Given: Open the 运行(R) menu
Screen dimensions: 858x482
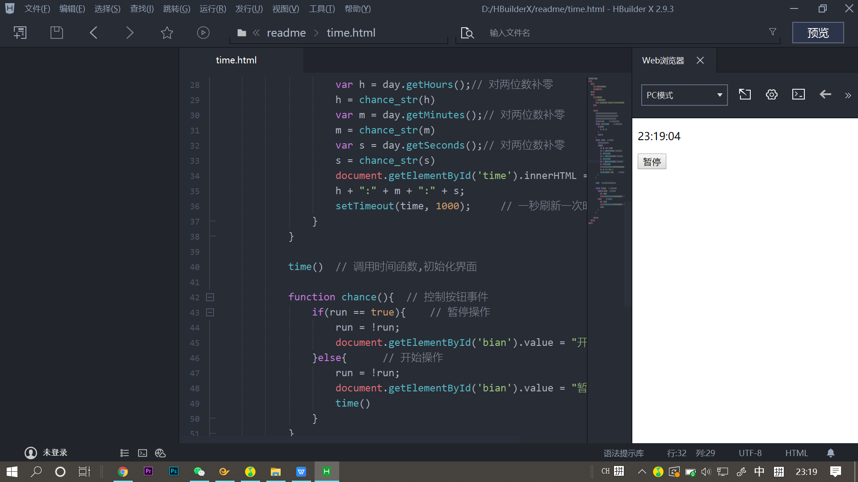Looking at the screenshot, I should (x=213, y=9).
